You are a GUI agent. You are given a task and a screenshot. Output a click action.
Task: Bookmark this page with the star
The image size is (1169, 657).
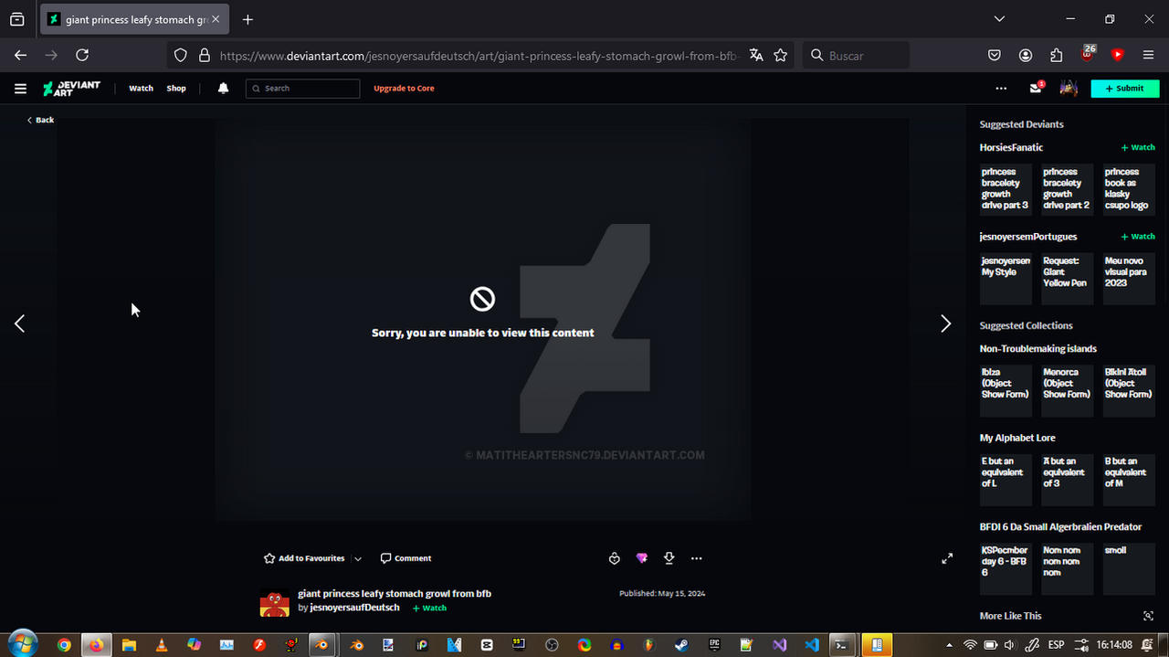pyautogui.click(x=780, y=55)
